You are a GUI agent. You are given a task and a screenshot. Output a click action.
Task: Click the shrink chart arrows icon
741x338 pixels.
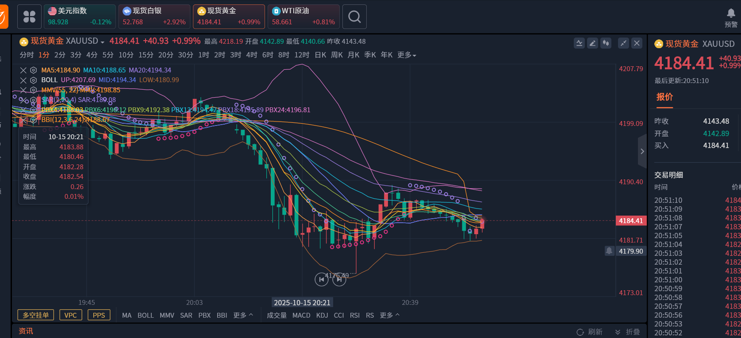click(x=623, y=43)
